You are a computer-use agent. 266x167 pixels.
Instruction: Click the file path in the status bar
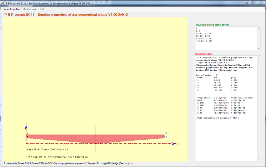click(x=68, y=163)
